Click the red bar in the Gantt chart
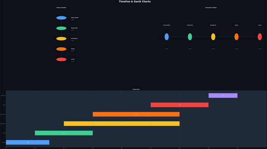The width and height of the screenshot is (267, 149). [x=179, y=105]
